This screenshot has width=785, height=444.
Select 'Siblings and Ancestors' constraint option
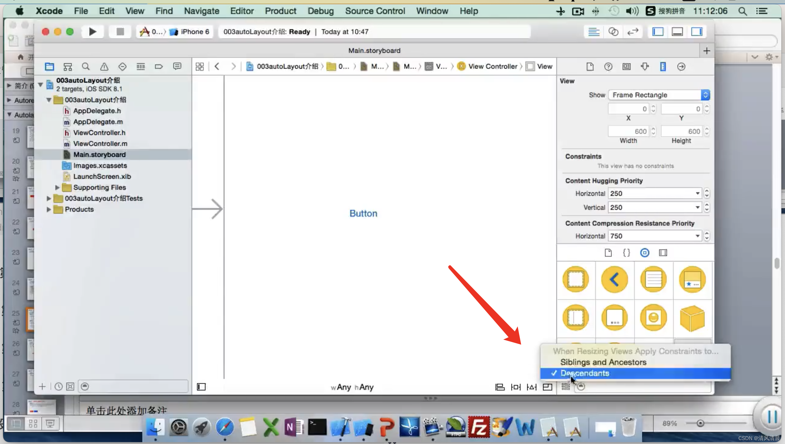coord(603,362)
